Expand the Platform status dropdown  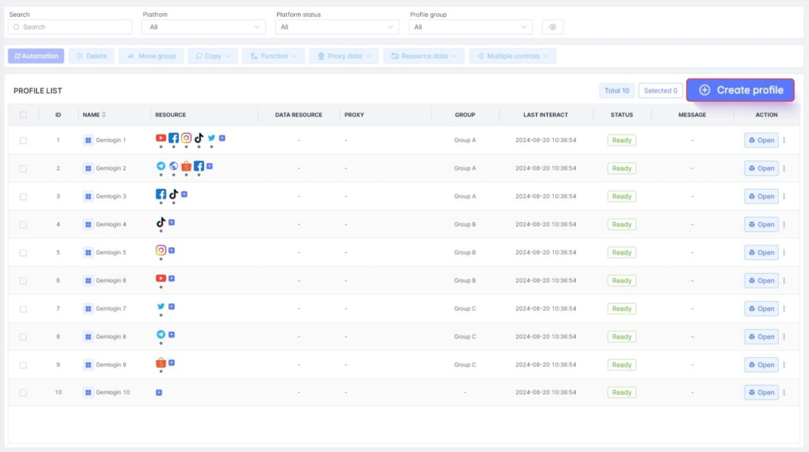(x=337, y=27)
